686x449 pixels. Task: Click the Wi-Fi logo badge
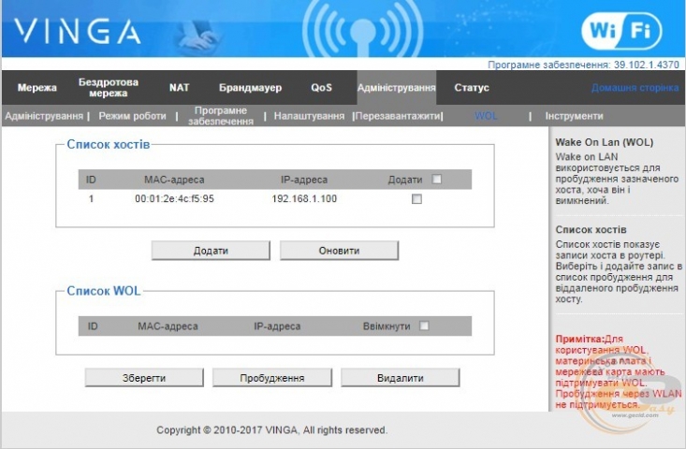point(621,31)
